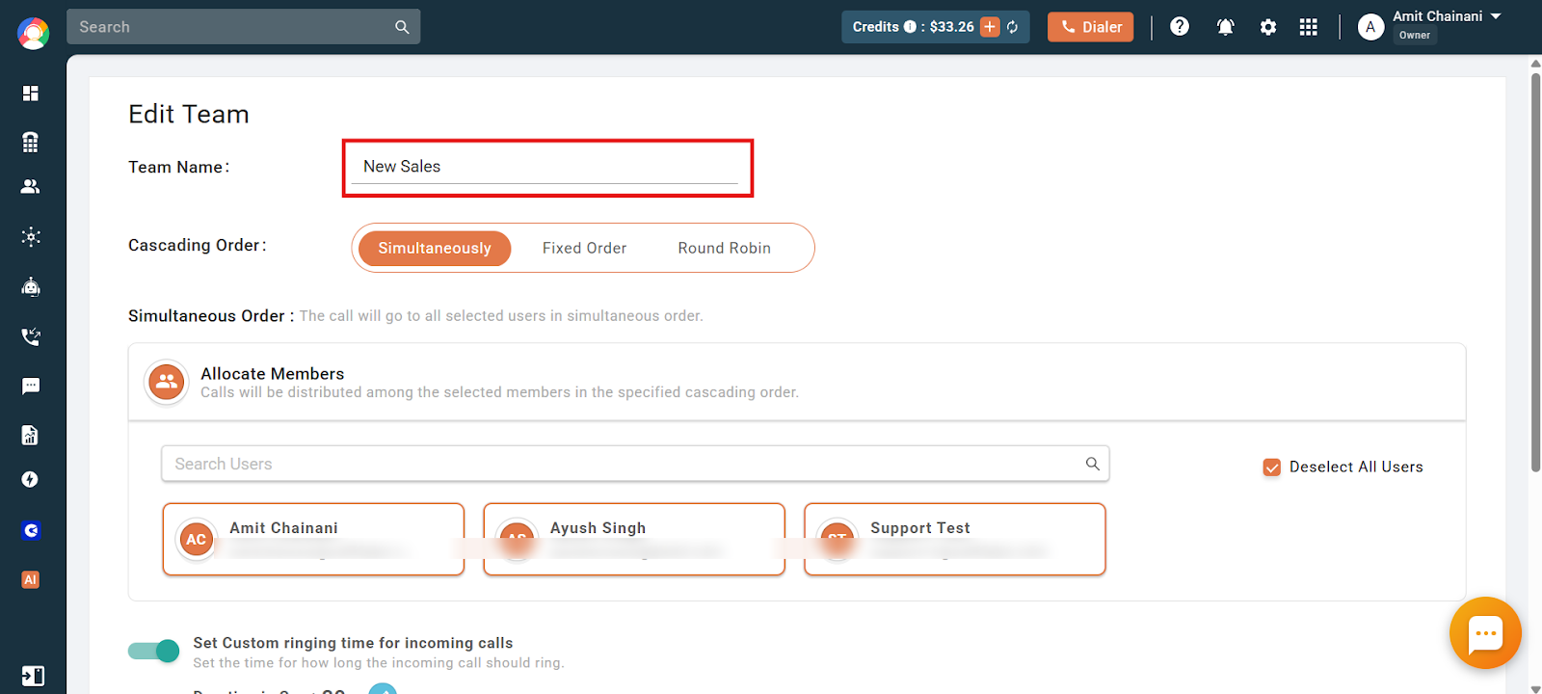The height and width of the screenshot is (694, 1542).
Task: Open the call logs sidebar icon
Action: tap(31, 336)
